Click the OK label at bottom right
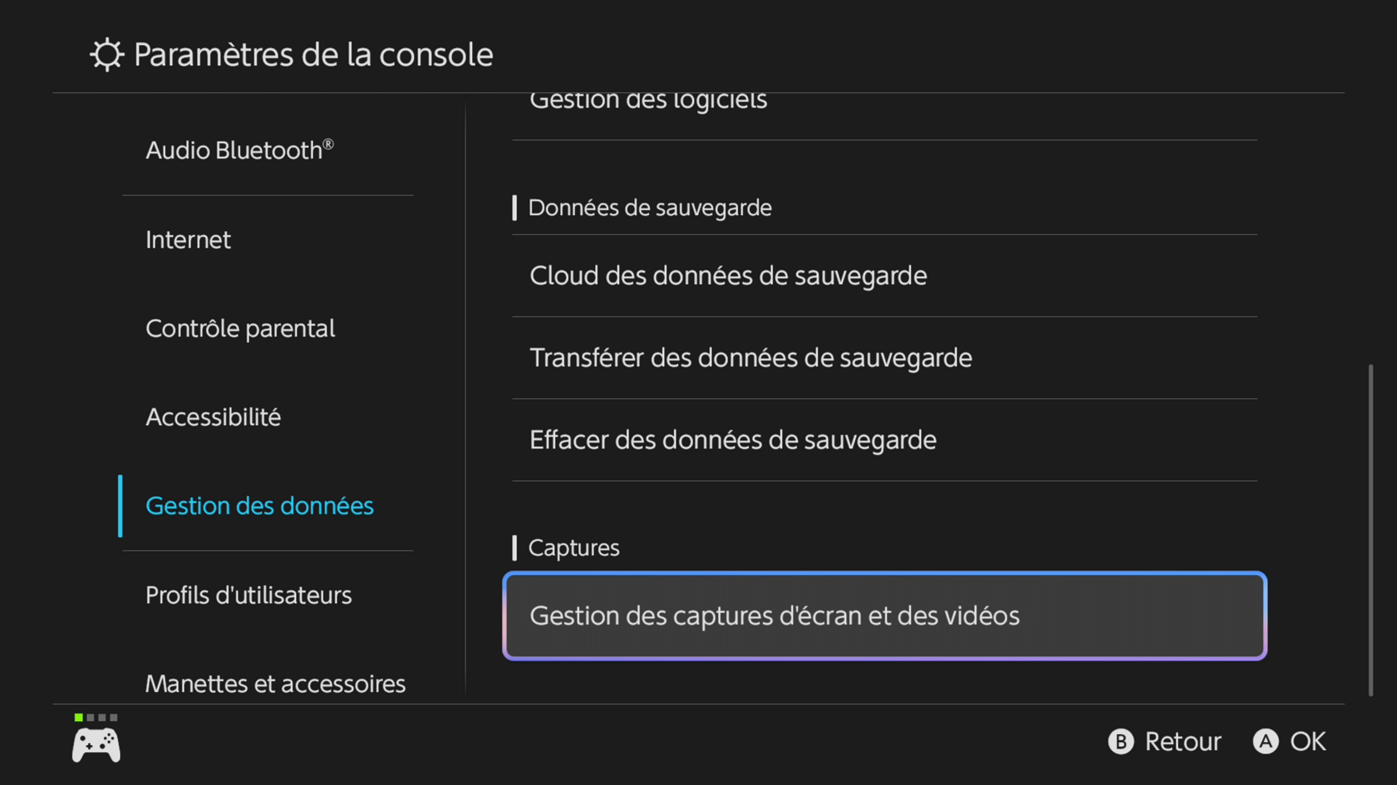 (x=1307, y=742)
